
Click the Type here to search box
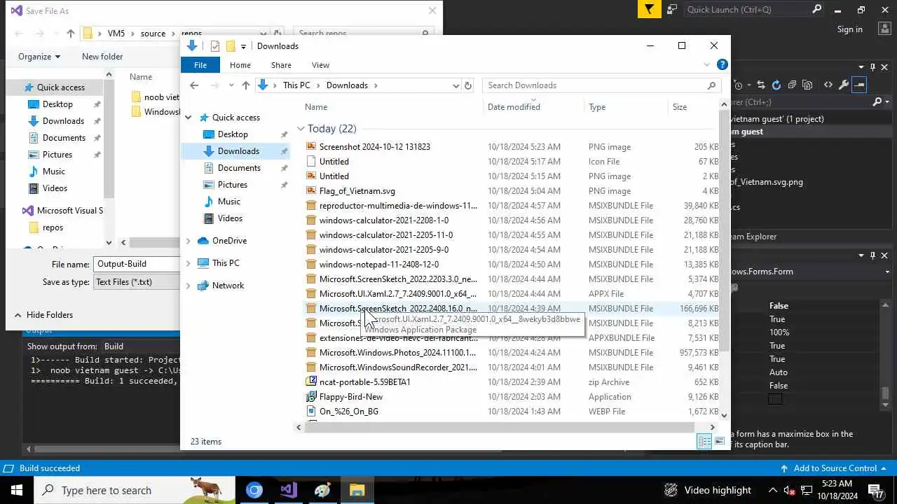135,490
